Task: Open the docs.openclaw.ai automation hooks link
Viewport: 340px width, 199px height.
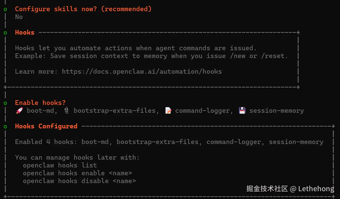Action: click(142, 71)
